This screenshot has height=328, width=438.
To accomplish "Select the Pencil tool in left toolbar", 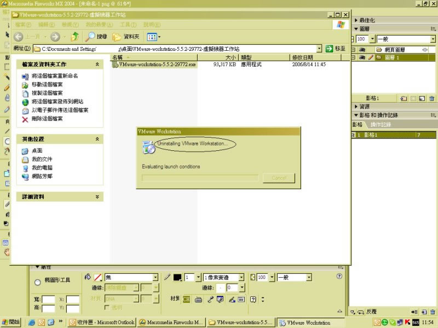I will pyautogui.click(x=7, y=87).
